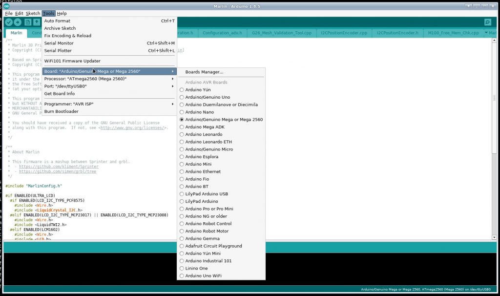Click the Verify checkmark toolbar icon
This screenshot has width=500, height=296.
point(9,22)
